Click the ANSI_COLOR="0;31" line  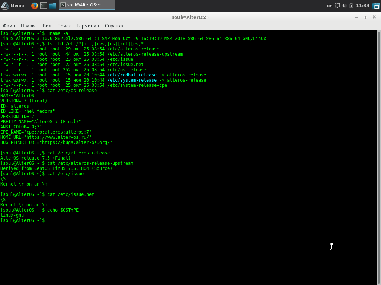(x=22, y=127)
